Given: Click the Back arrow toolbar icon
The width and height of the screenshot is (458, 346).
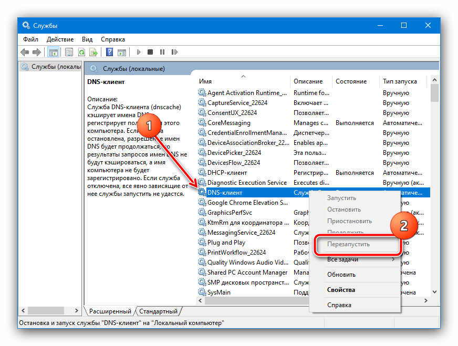Looking at the screenshot, I should pos(25,53).
